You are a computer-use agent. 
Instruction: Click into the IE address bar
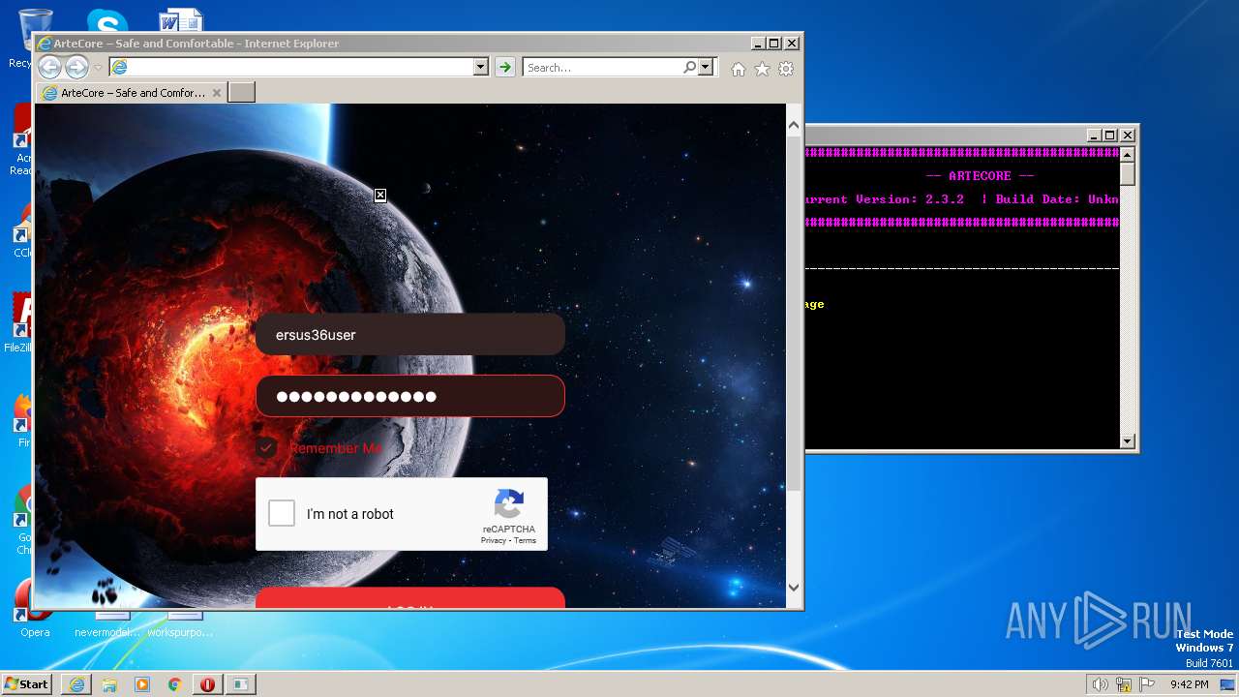290,67
